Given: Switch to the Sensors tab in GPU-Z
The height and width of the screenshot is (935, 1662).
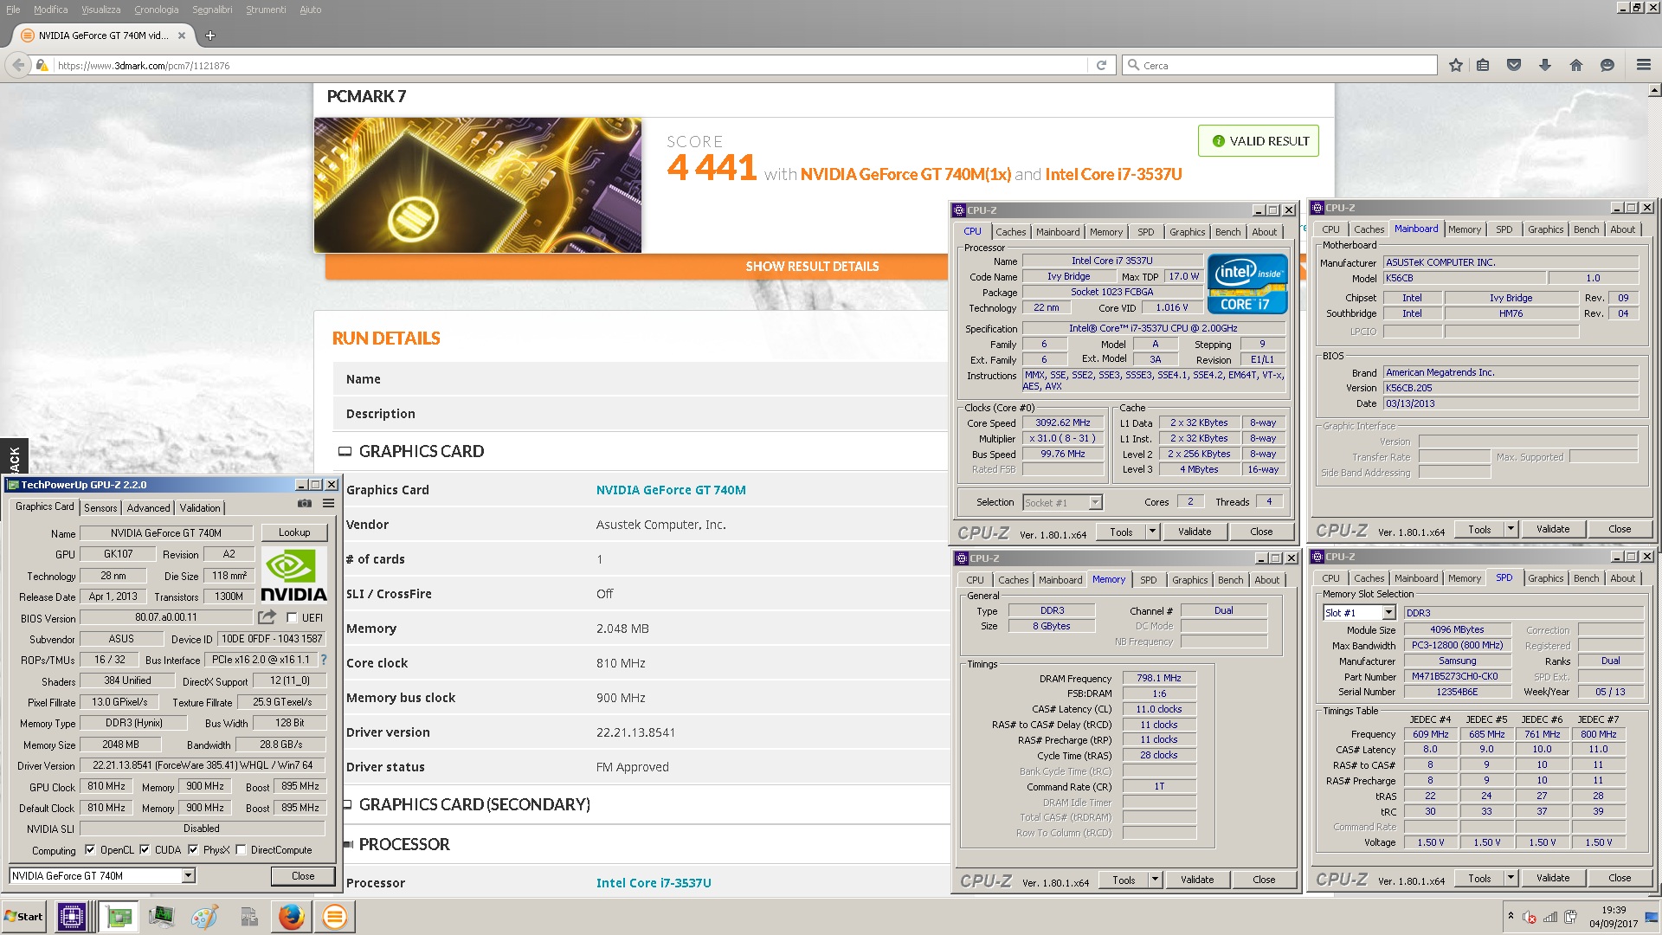Looking at the screenshot, I should tap(100, 508).
